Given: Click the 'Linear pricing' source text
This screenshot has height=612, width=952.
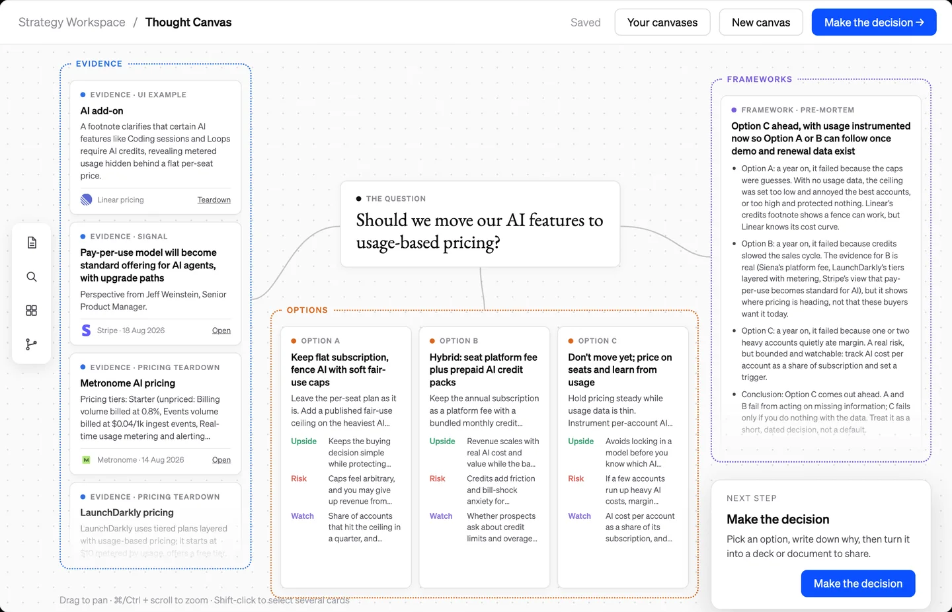Looking at the screenshot, I should pyautogui.click(x=120, y=200).
